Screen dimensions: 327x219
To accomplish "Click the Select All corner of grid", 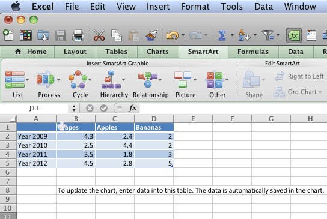I will pyautogui.click(x=8, y=119).
